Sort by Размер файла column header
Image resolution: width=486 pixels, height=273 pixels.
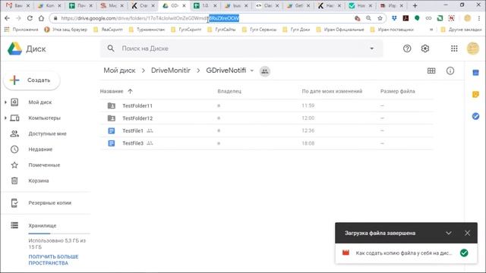coord(398,91)
